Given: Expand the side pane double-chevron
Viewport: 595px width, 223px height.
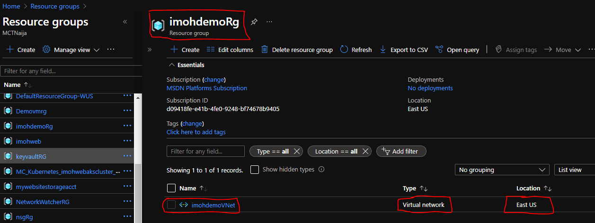Looking at the screenshot, I should pyautogui.click(x=150, y=49).
